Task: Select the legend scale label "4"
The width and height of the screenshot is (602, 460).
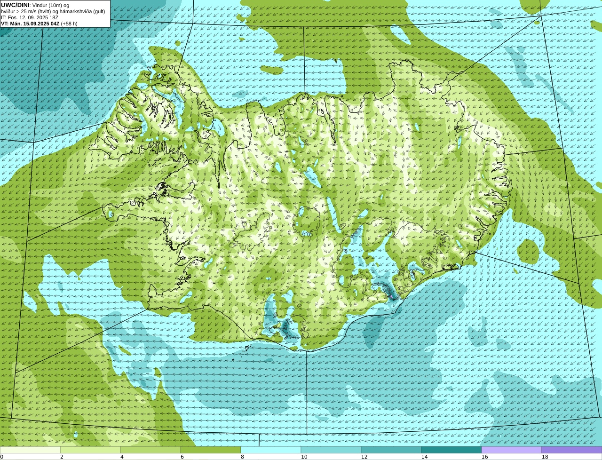Action: [122, 457]
